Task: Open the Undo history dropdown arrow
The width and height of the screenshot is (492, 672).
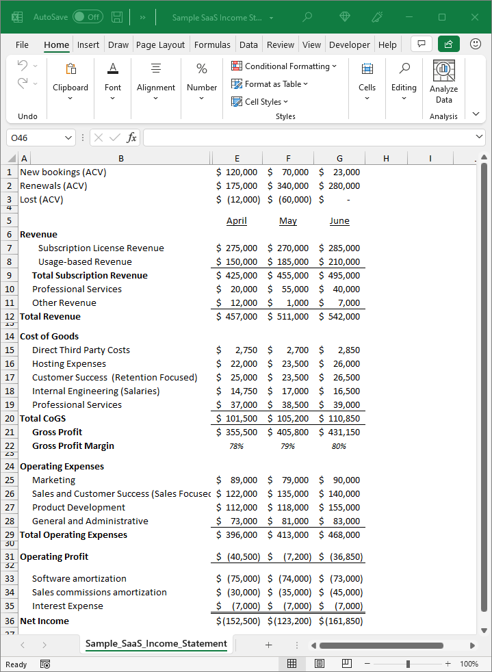Action: point(35,66)
